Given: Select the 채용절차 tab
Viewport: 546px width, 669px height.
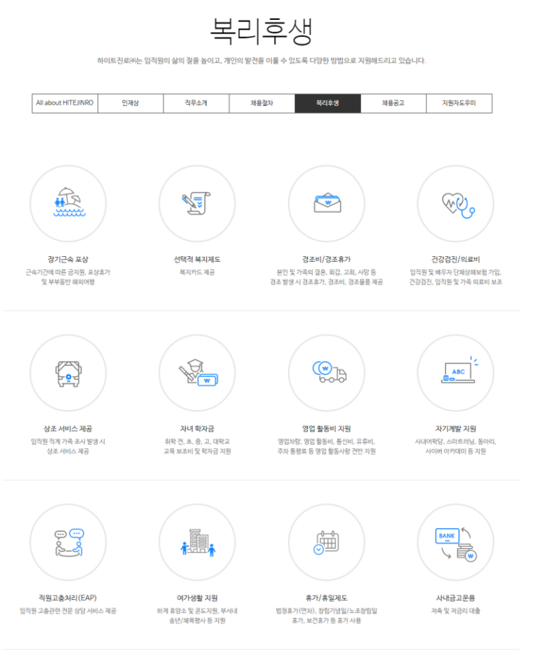Looking at the screenshot, I should 262,103.
